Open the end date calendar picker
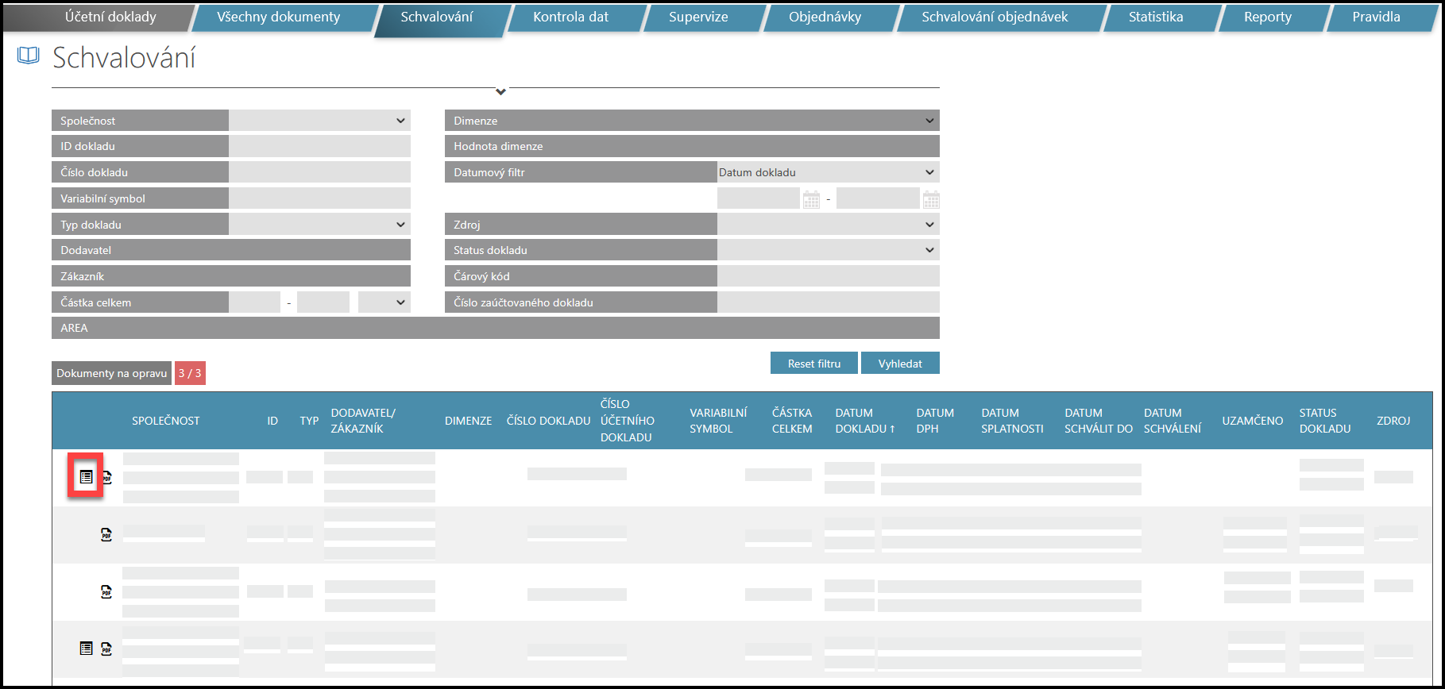The height and width of the screenshot is (689, 1445). coord(931,199)
